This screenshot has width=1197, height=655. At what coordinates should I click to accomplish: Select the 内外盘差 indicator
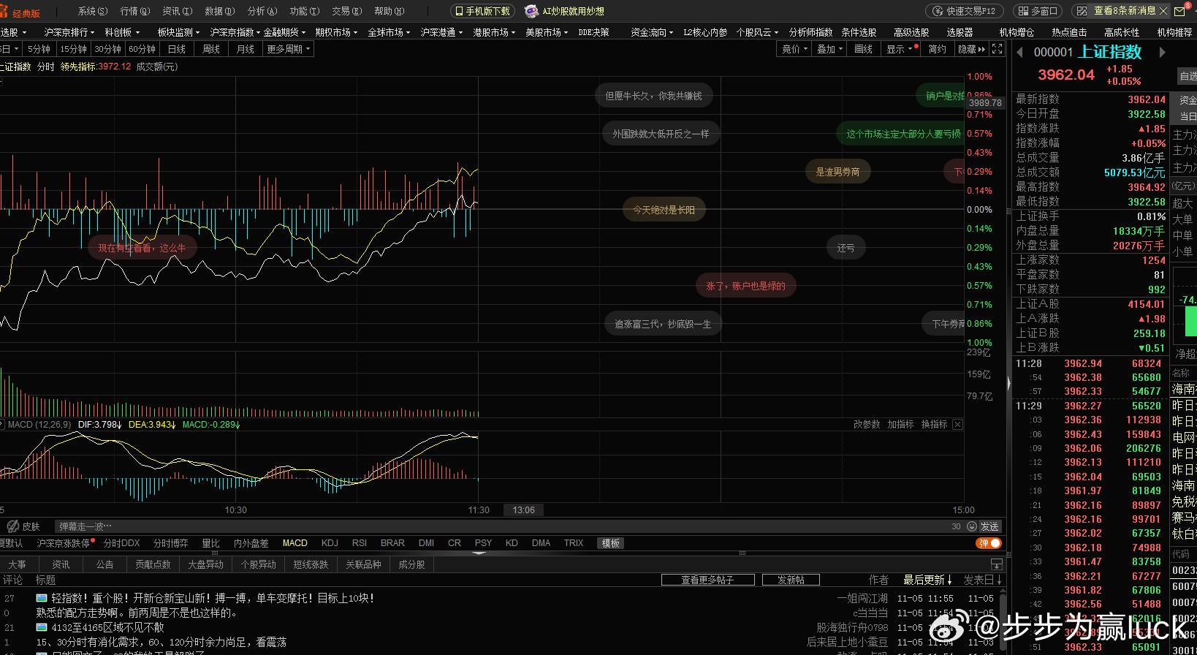pos(251,543)
